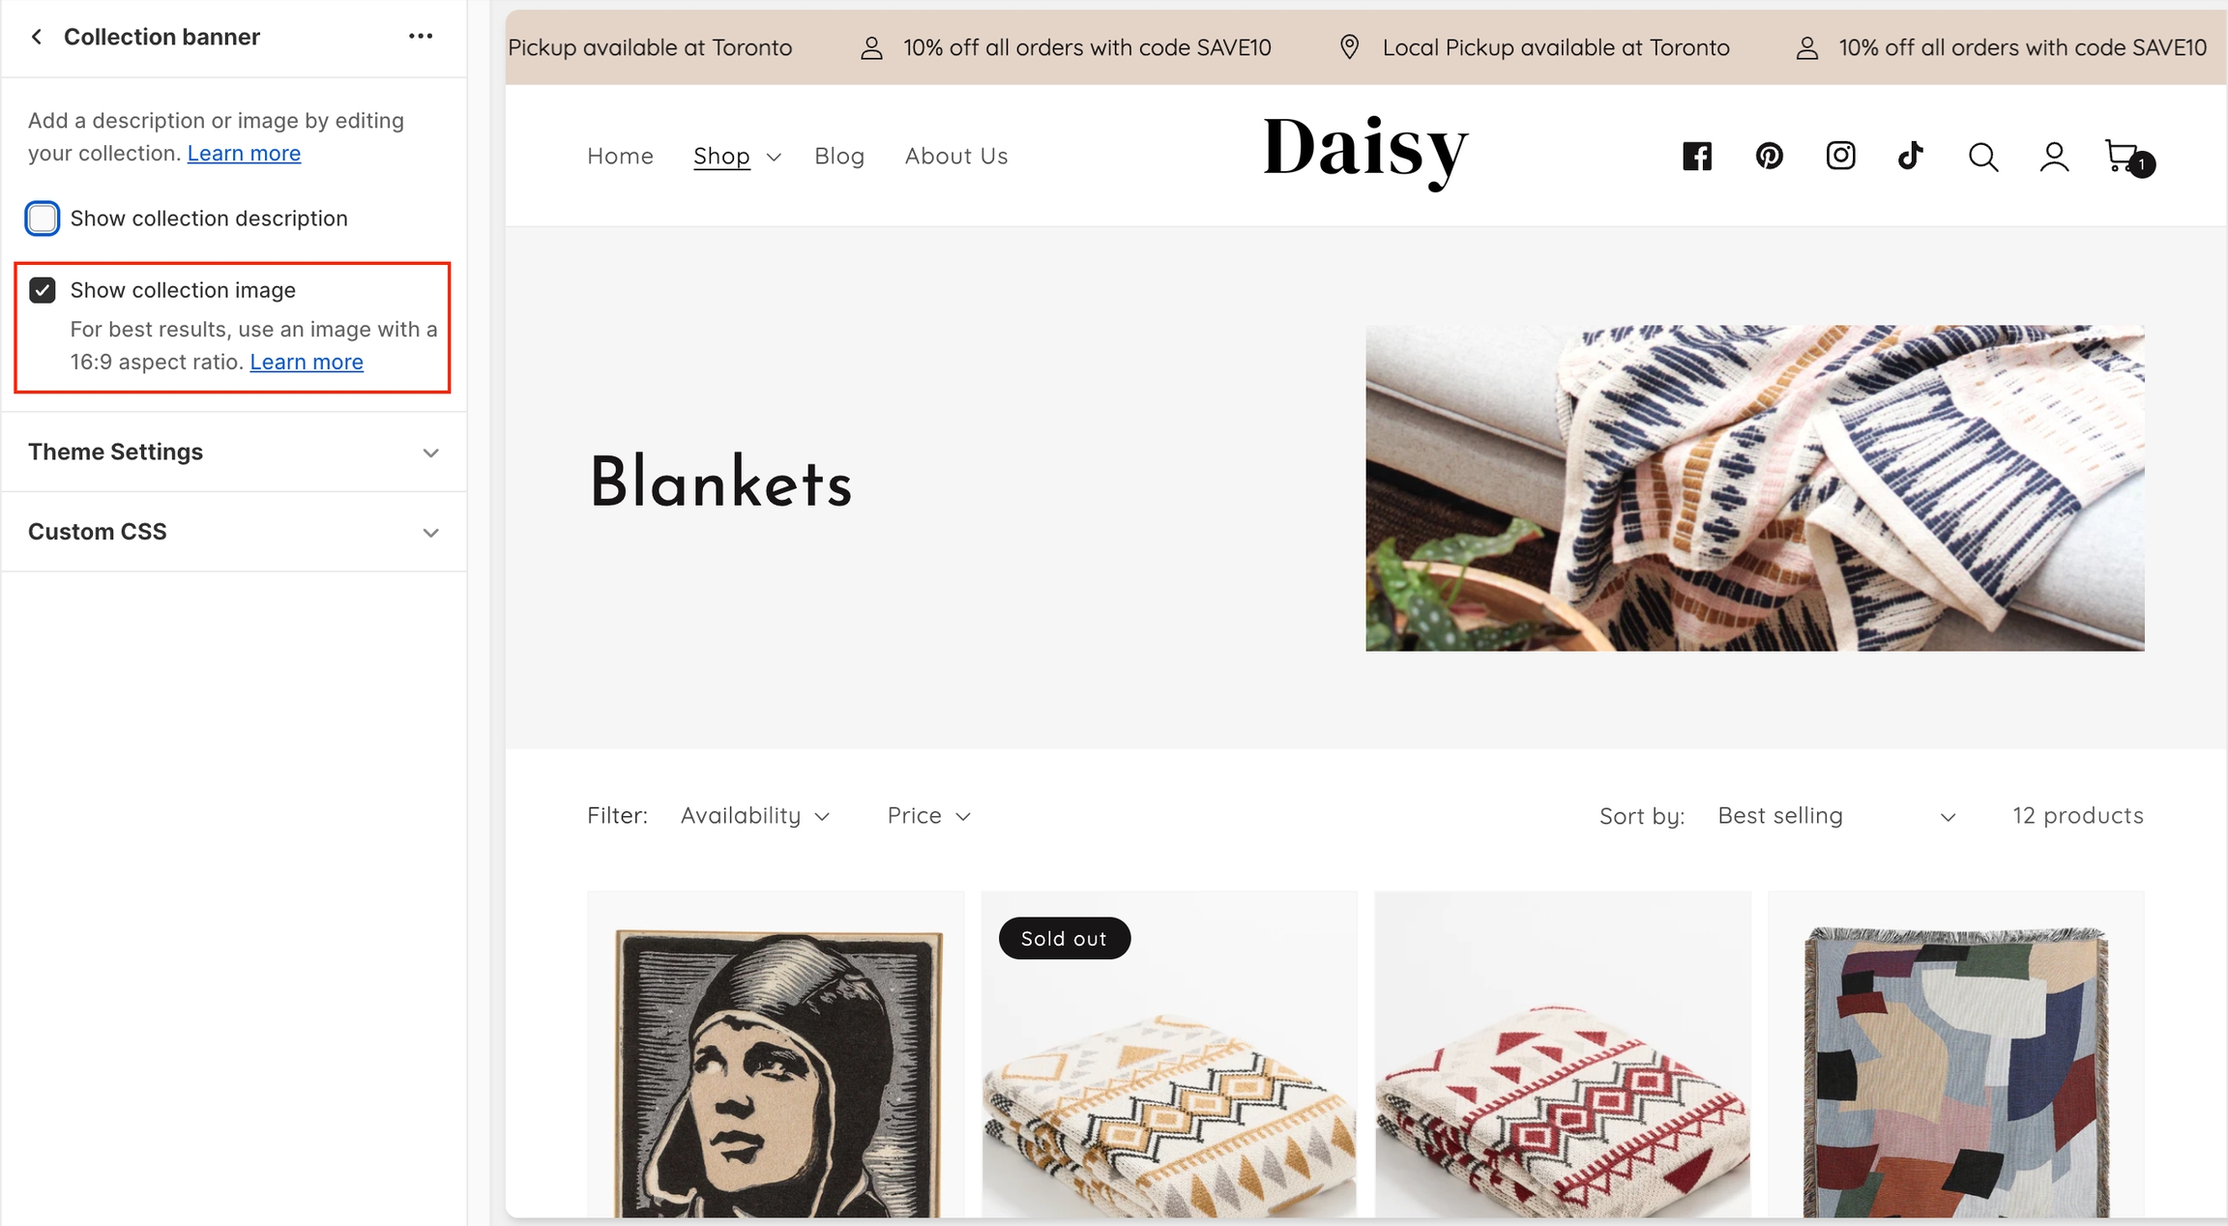Open the Best selling sort dropdown
The image size is (2228, 1226).
click(x=1836, y=816)
